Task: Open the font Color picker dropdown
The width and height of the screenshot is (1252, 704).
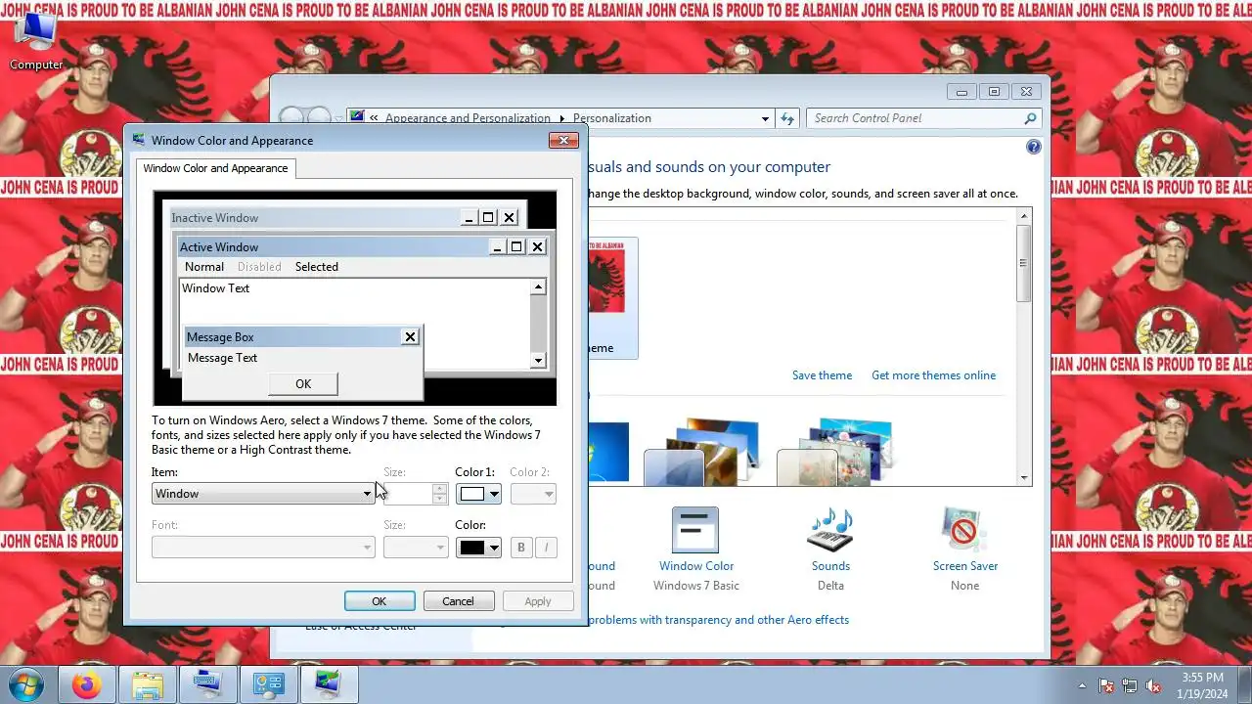Action: tap(479, 547)
